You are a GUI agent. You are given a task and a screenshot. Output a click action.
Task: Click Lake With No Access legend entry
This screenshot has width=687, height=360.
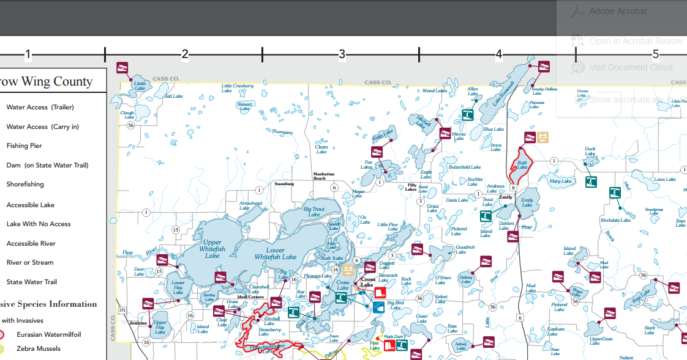point(39,224)
